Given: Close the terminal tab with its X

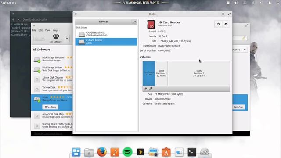Looking at the screenshot, I should [18, 19].
